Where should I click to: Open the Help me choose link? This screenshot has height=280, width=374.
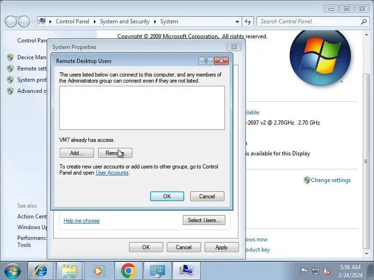81,221
